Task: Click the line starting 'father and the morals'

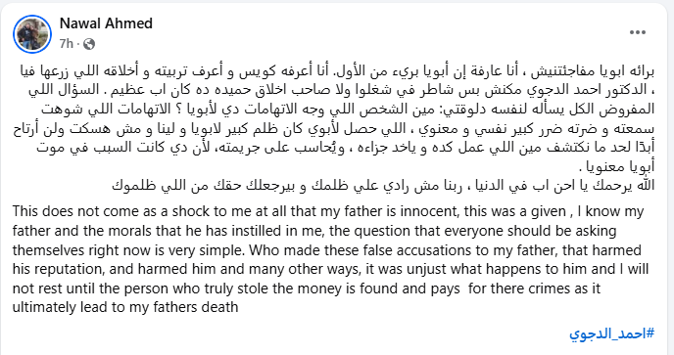Action: pyautogui.click(x=314, y=231)
